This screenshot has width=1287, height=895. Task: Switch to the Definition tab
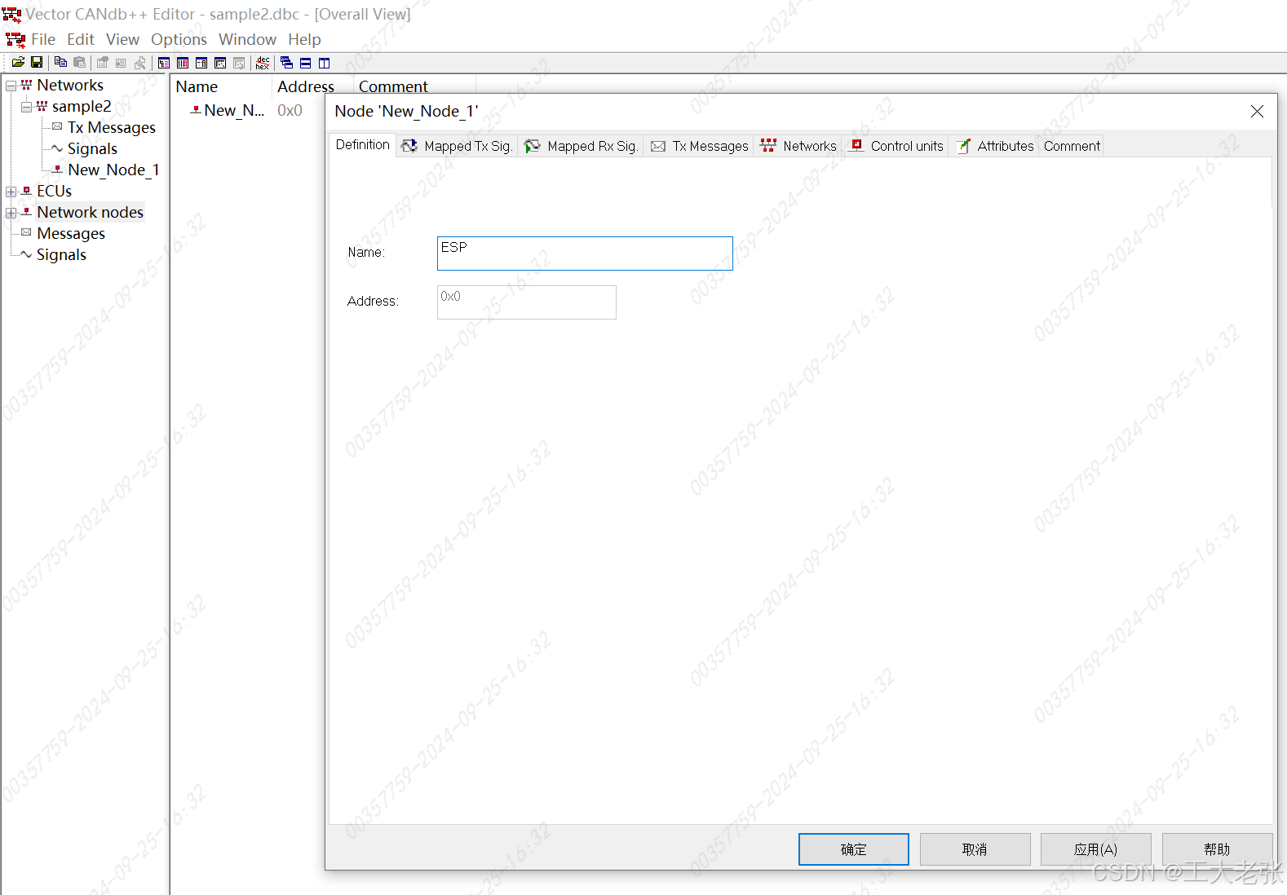click(363, 144)
